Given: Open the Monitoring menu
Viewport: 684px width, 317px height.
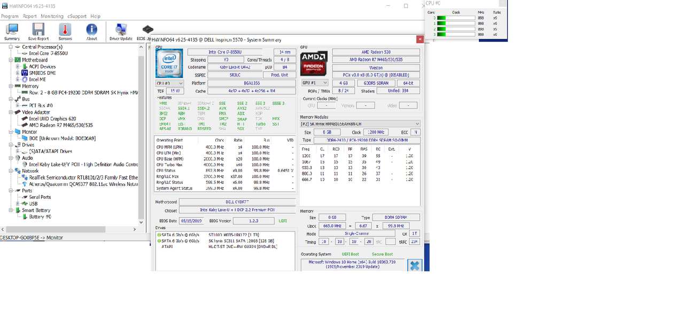Looking at the screenshot, I should tap(52, 17).
